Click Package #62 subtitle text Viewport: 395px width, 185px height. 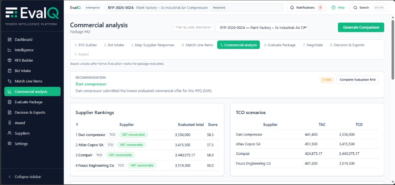(x=80, y=32)
